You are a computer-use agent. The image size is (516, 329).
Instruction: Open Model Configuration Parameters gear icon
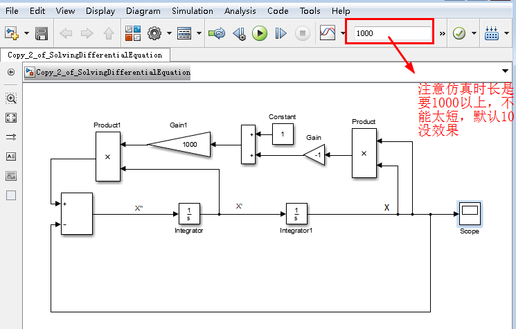click(x=154, y=33)
